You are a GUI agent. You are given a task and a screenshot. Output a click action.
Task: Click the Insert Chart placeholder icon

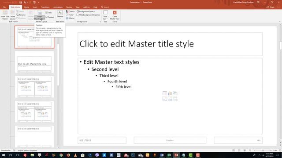tap(170, 93)
